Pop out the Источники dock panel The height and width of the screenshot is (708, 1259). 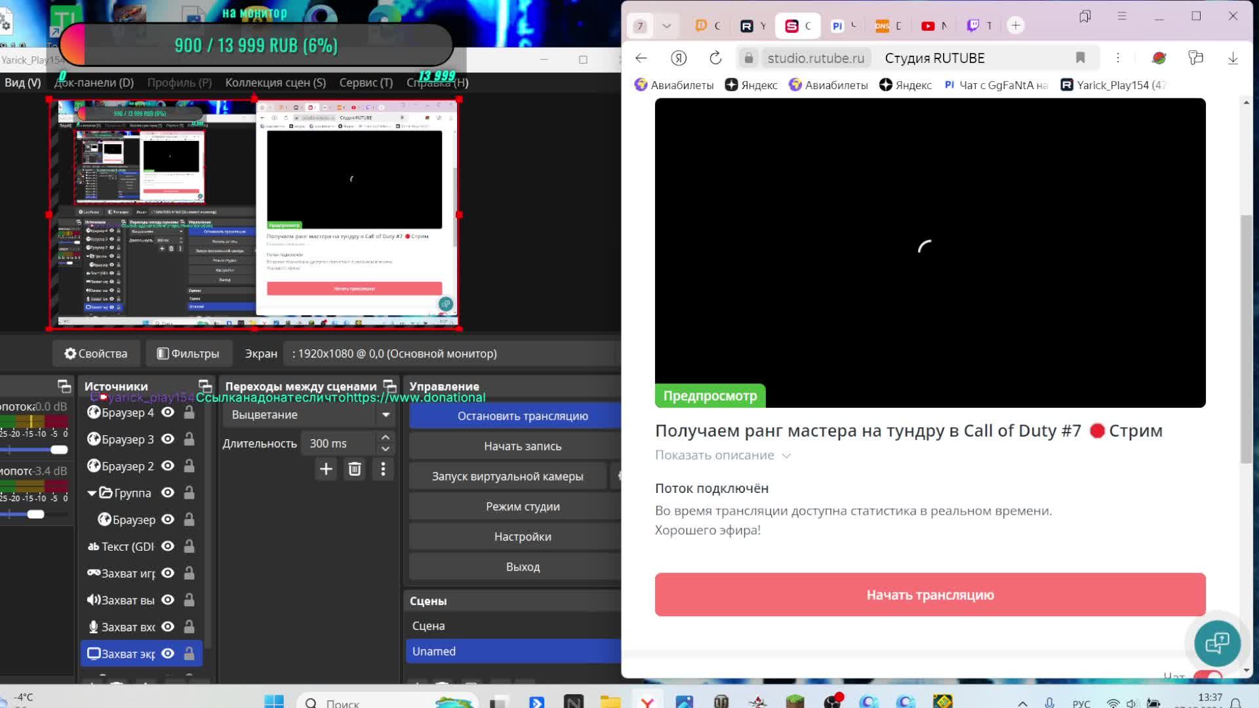[x=205, y=386]
